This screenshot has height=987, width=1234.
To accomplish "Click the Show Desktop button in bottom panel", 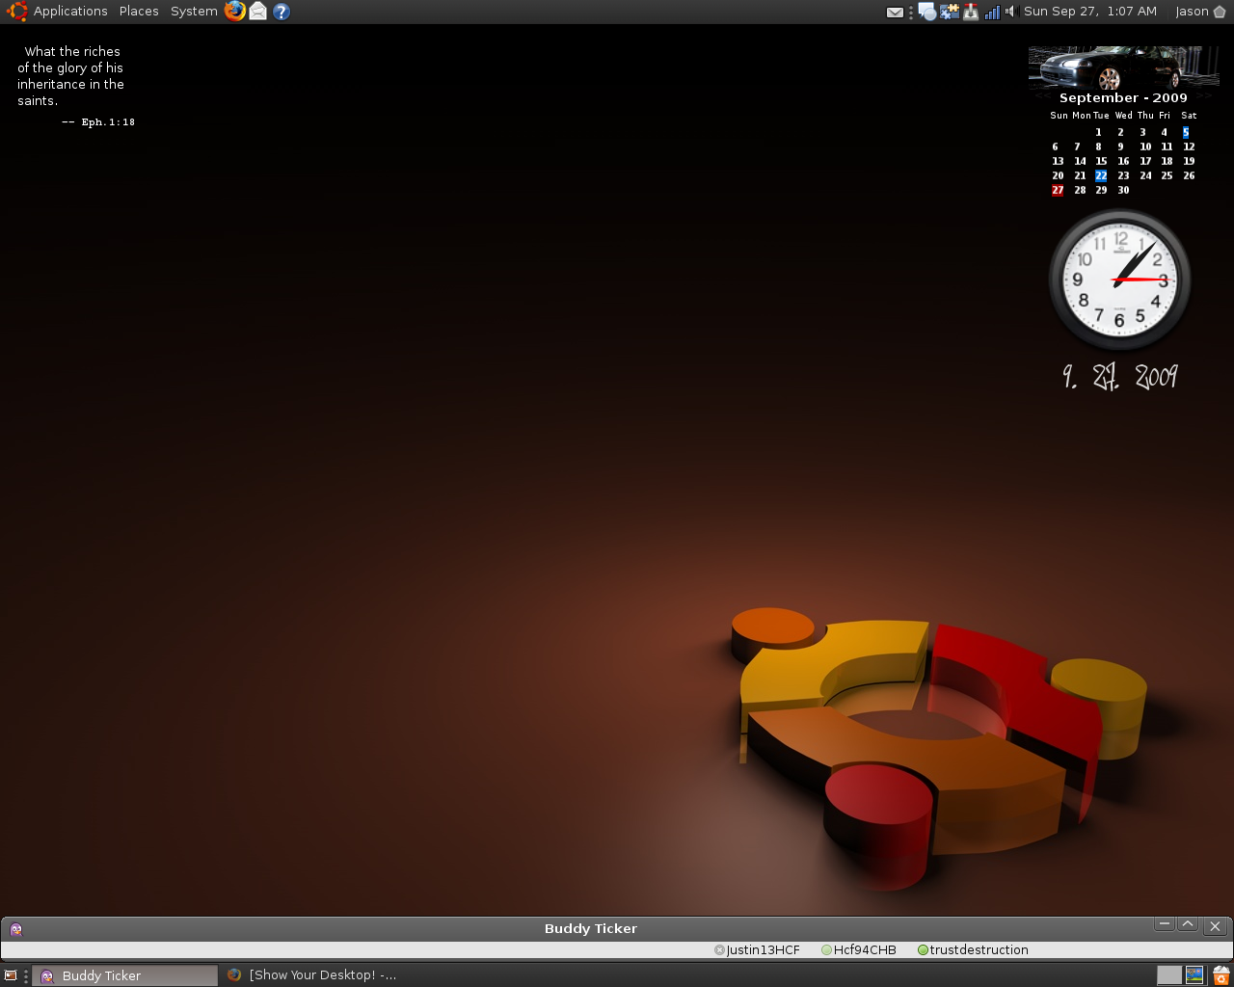I will (x=11, y=975).
